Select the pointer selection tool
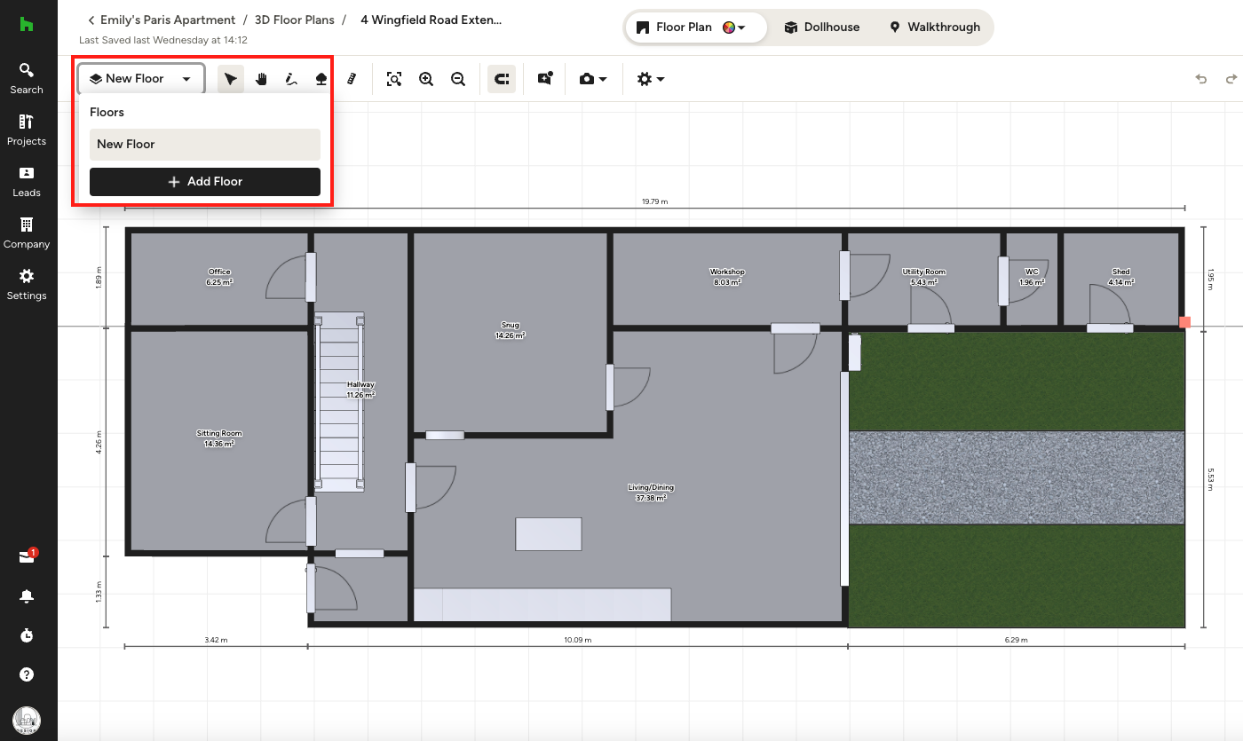Image resolution: width=1243 pixels, height=741 pixels. [231, 79]
